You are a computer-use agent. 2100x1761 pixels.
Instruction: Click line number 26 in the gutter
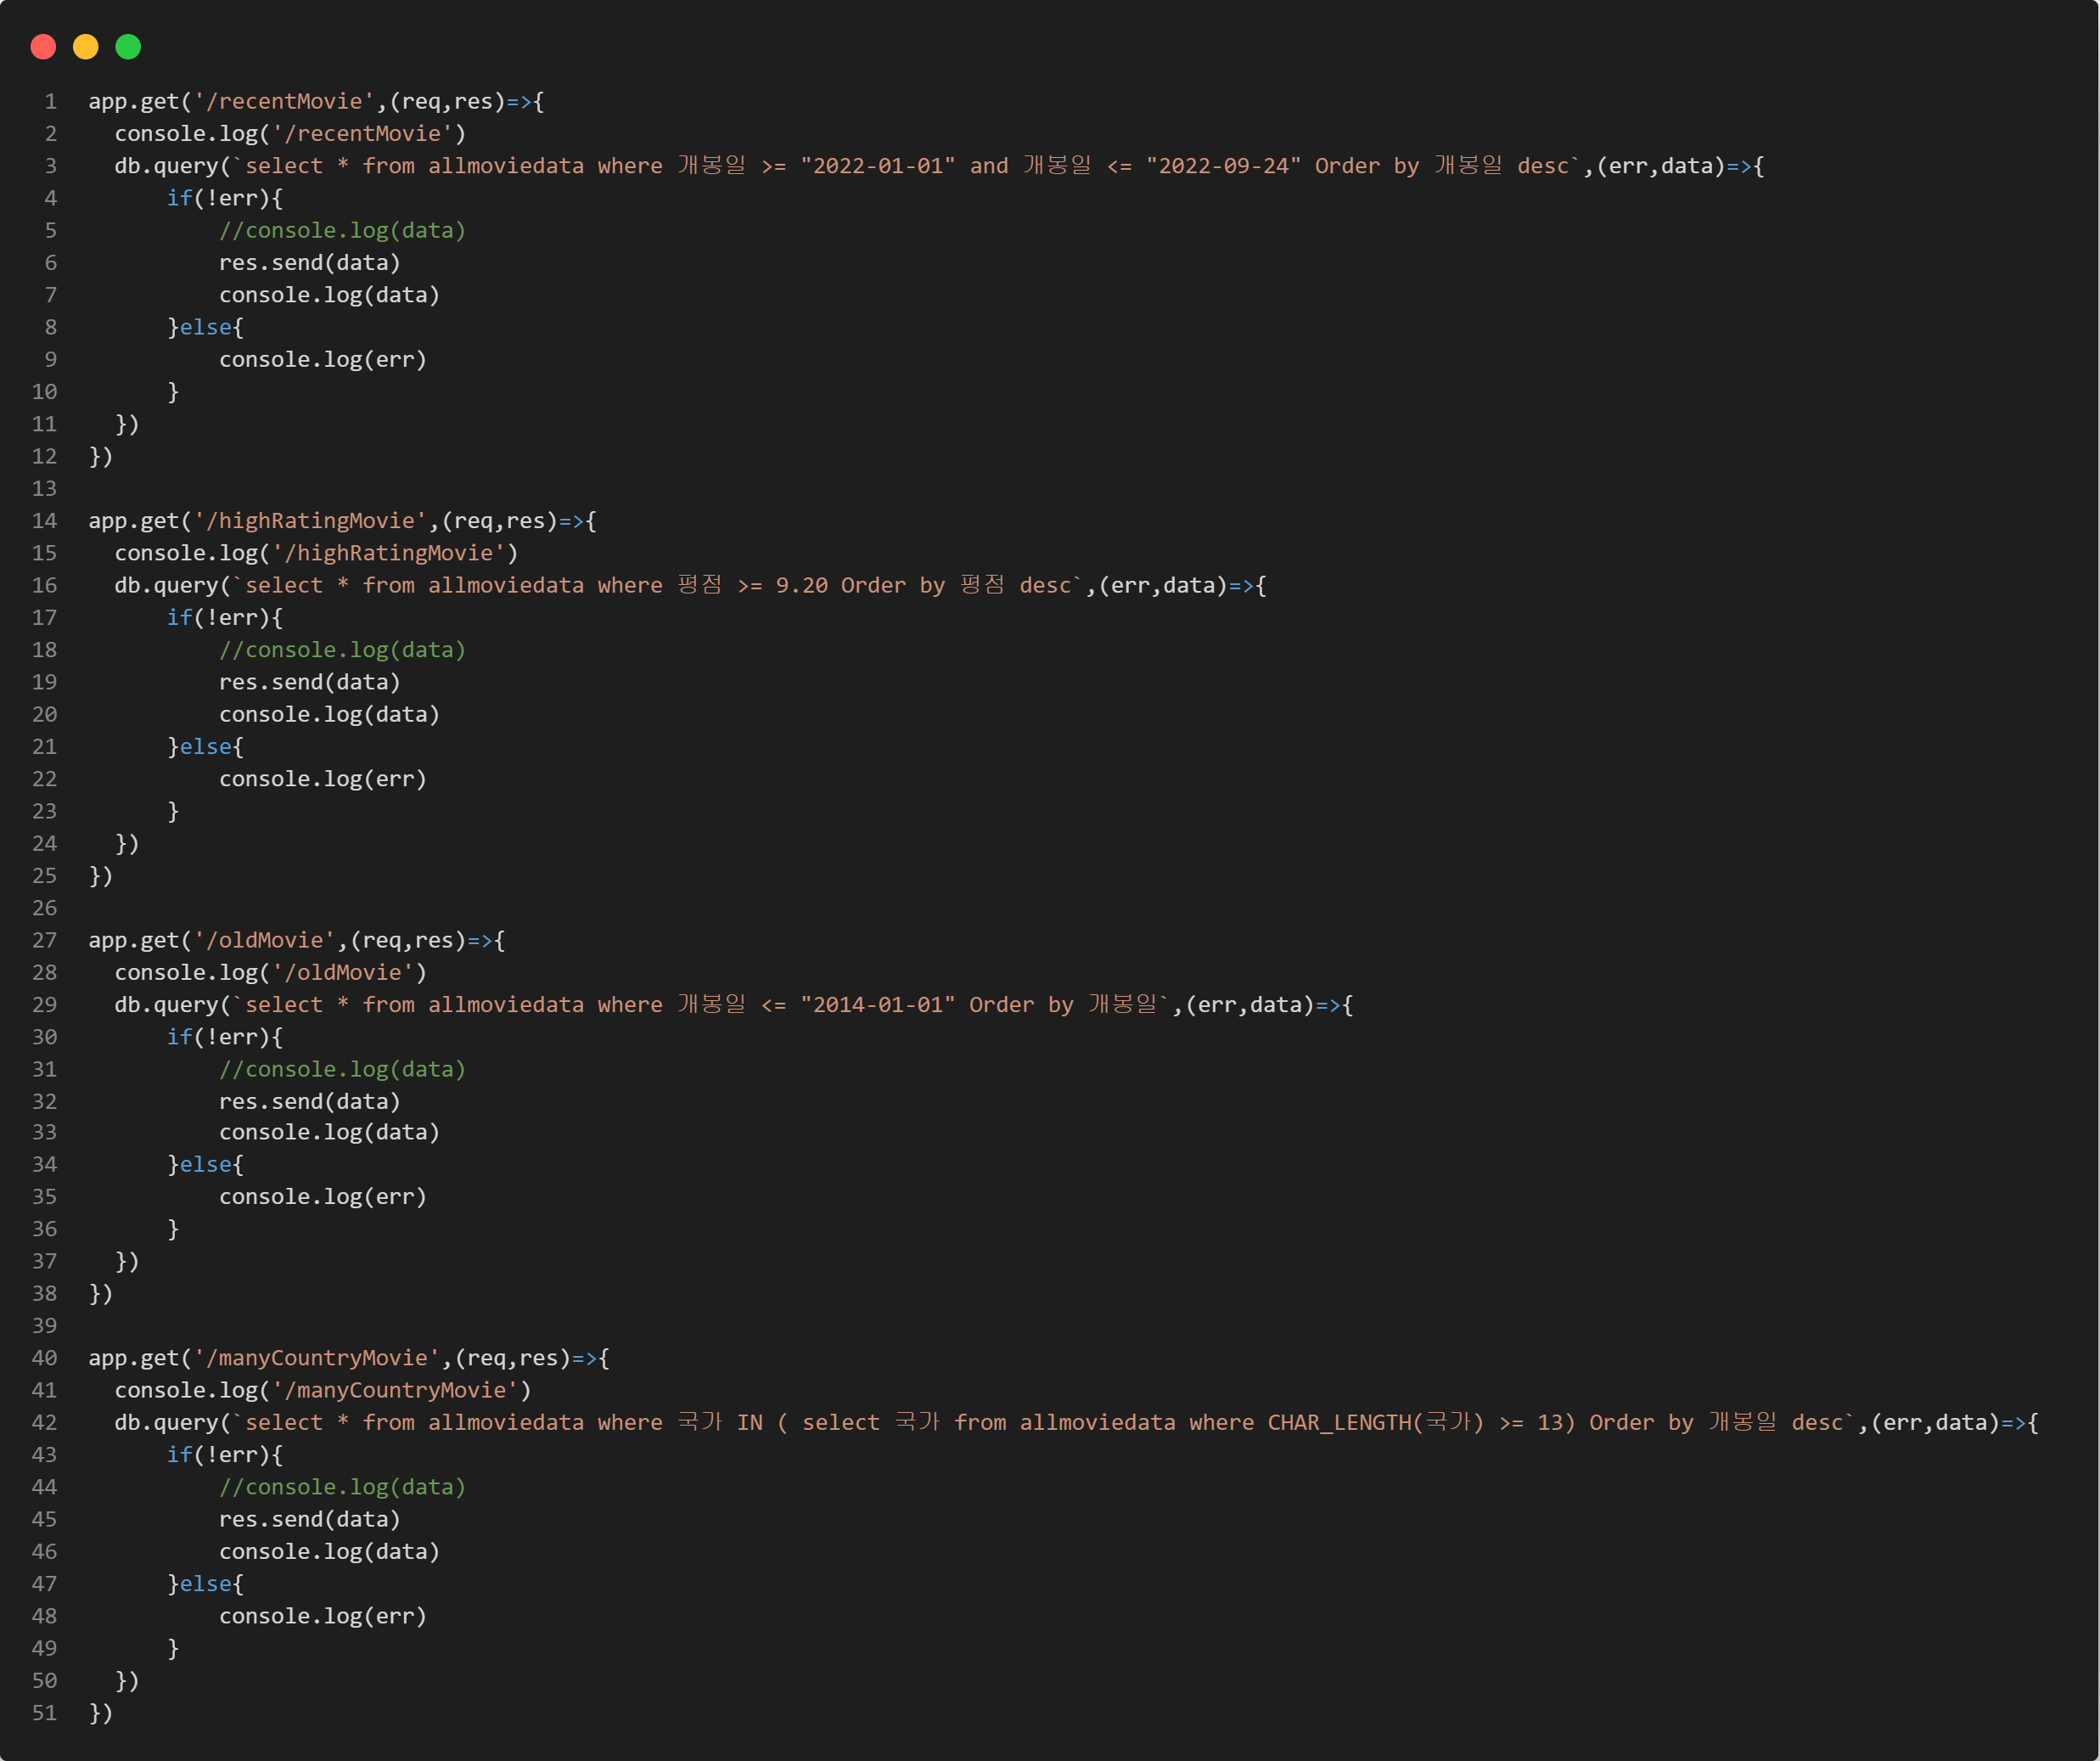coord(44,909)
